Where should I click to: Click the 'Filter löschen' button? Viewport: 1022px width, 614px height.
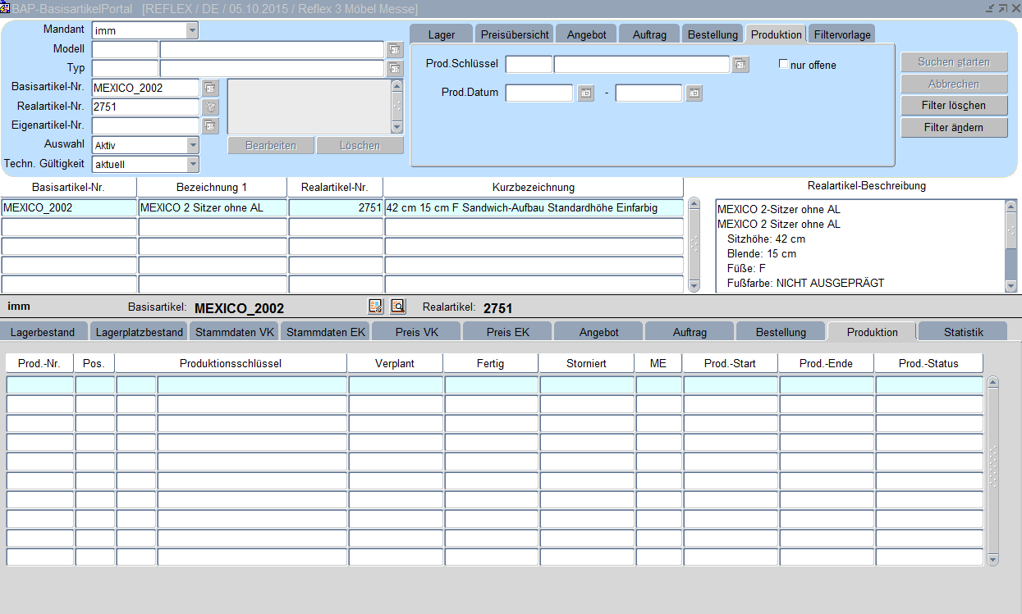click(954, 106)
